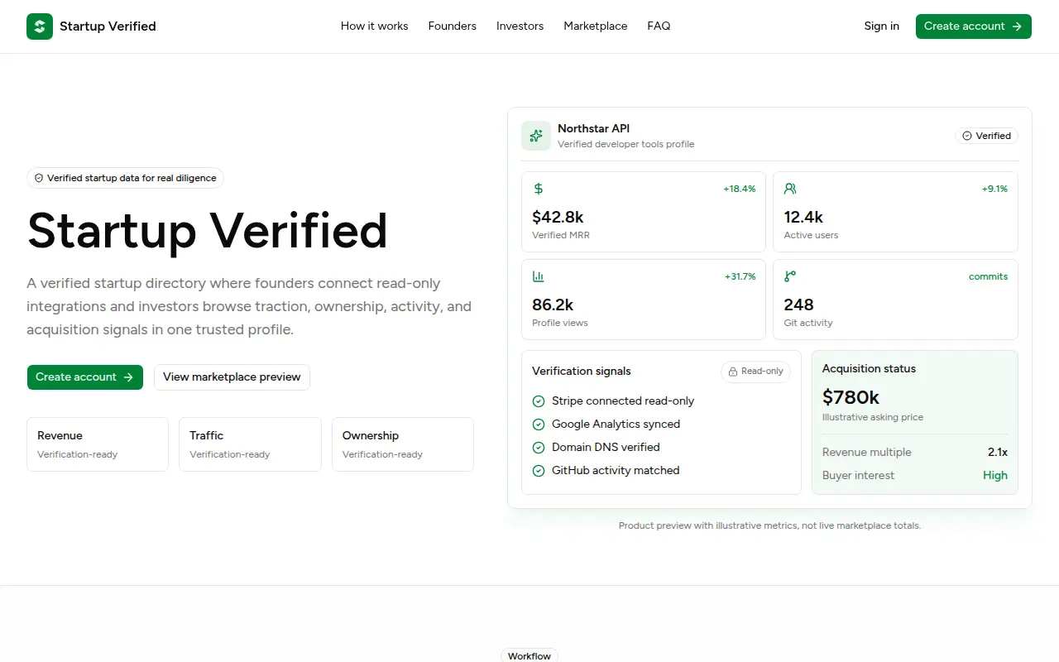Click the 12.4k Active users value
The height and width of the screenshot is (662, 1059).
pyautogui.click(x=803, y=217)
